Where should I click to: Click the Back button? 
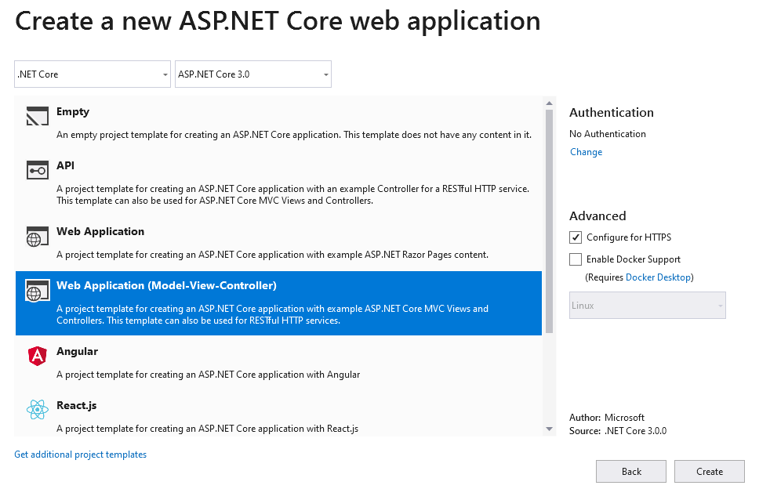[x=631, y=471]
